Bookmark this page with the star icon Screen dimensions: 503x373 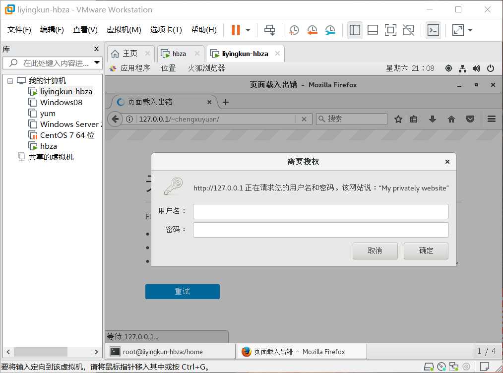(398, 119)
